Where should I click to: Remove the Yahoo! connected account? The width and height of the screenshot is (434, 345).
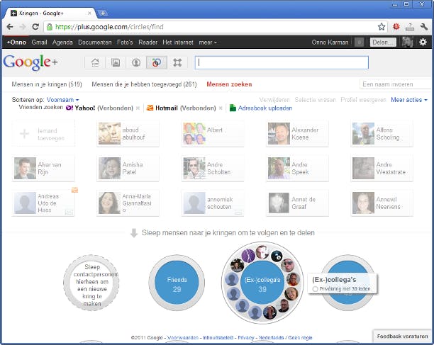point(138,108)
